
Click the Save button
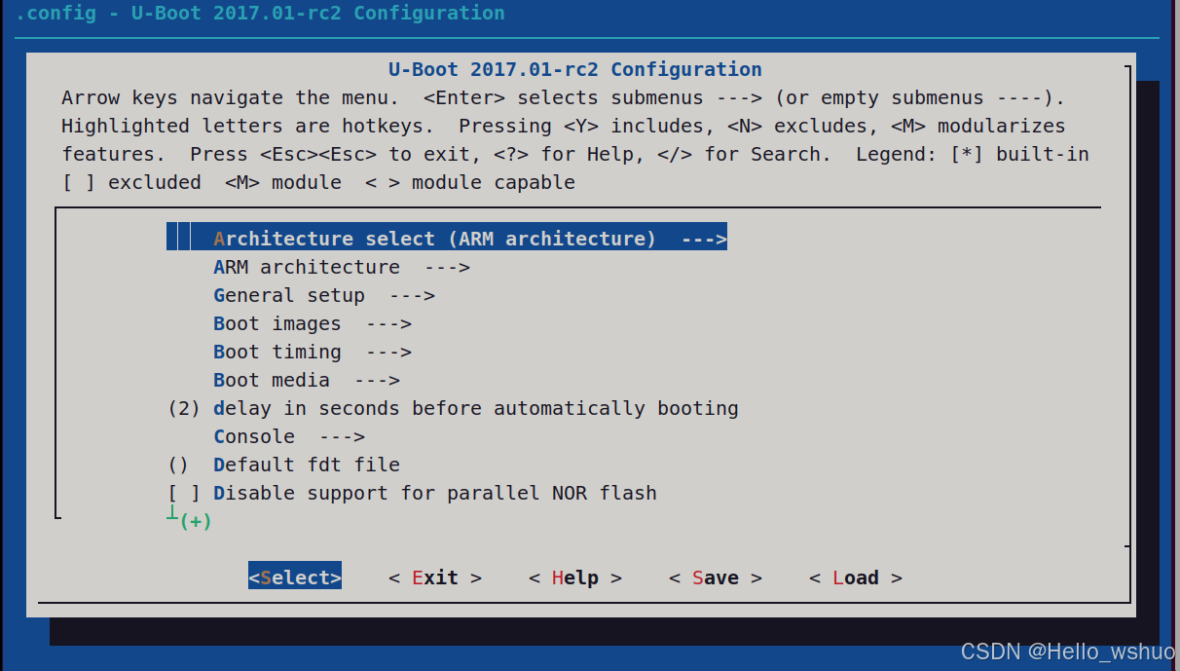click(x=716, y=578)
